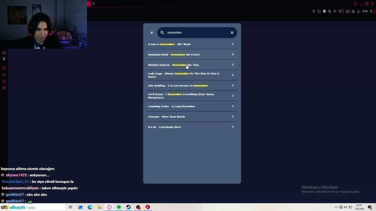Screen dimensions: 376x211
Task: Go back using the arrow beside search
Action: [152, 33]
